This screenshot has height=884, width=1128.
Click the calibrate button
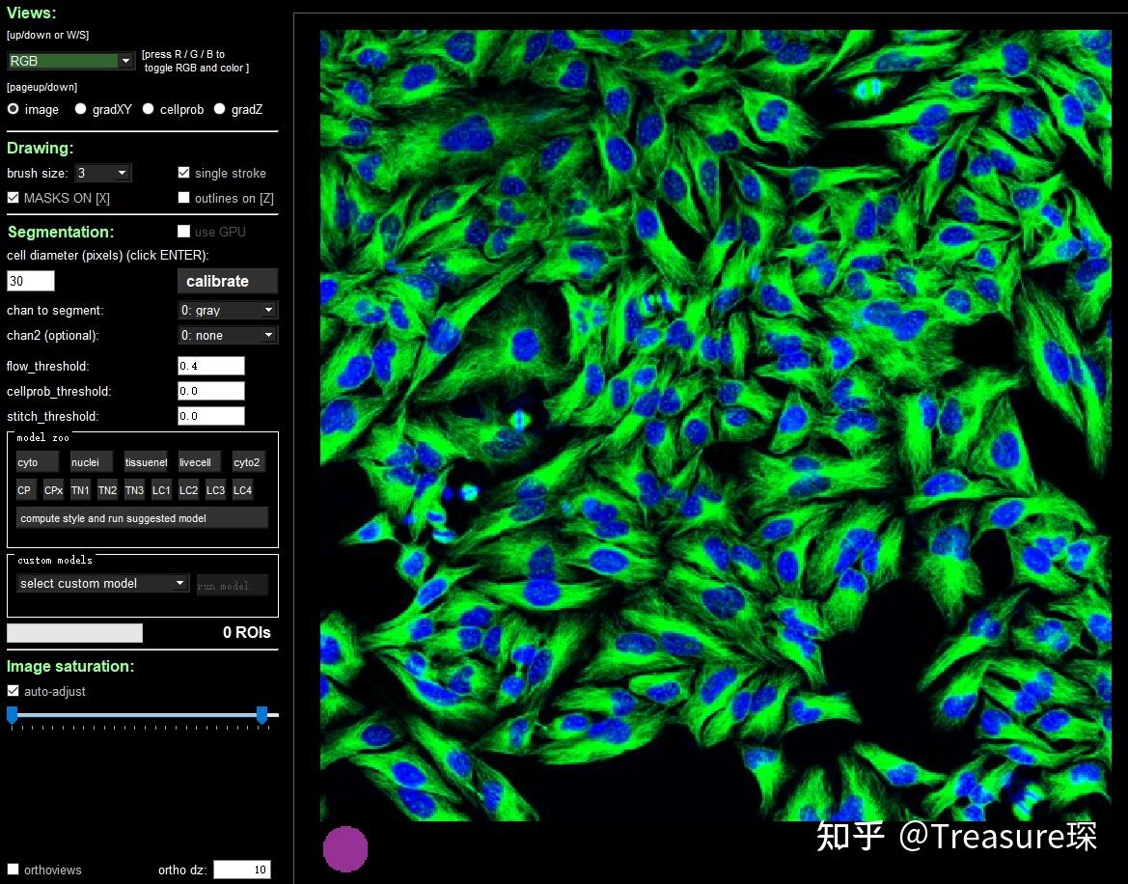coord(227,281)
